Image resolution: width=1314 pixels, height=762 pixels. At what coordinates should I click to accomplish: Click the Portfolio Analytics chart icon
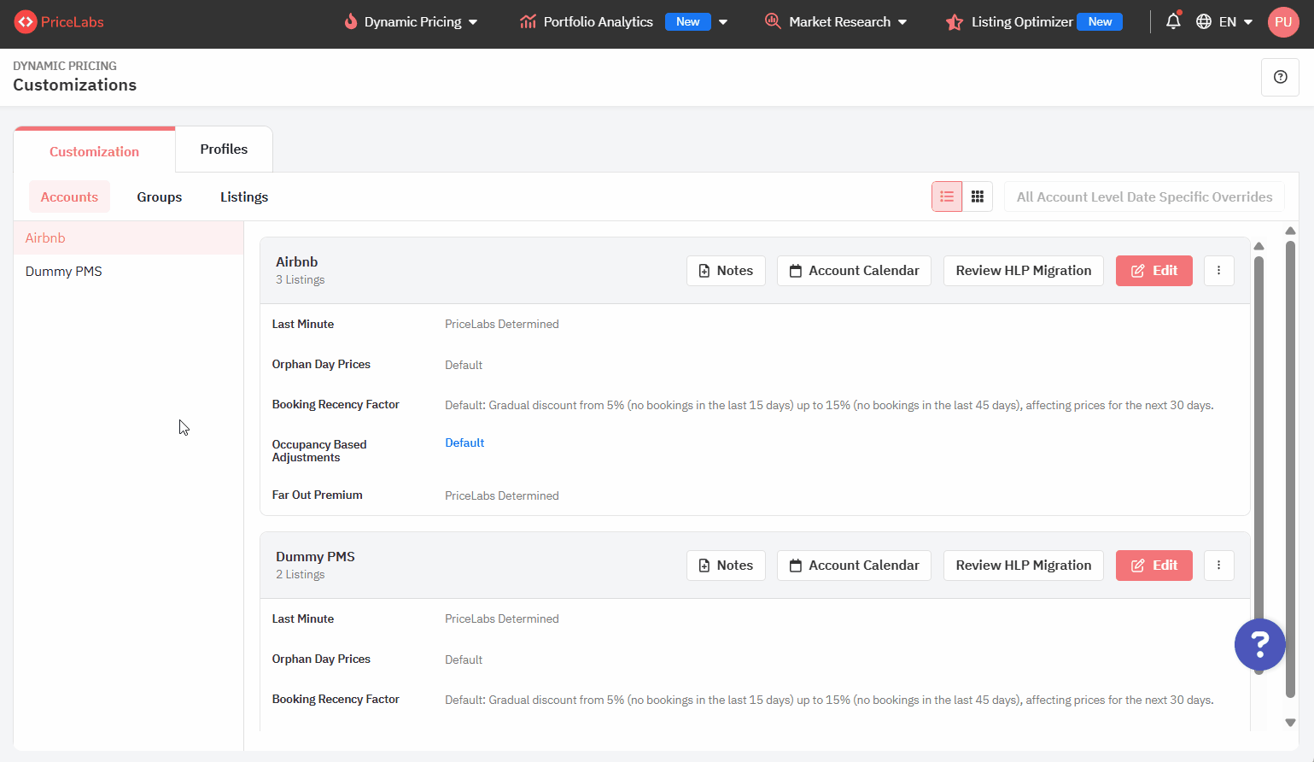pos(528,22)
